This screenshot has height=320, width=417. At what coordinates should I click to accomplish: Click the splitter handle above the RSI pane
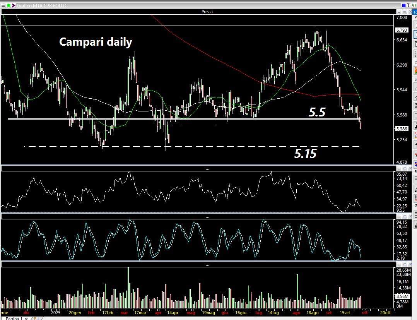207,169
